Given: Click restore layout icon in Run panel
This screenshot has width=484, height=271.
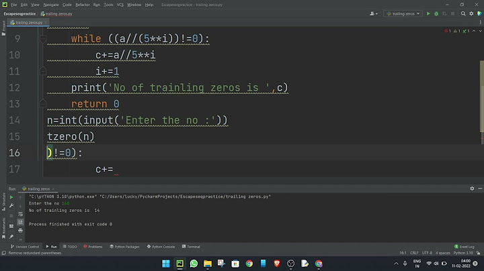Looking at the screenshot, I should pyautogui.click(x=11, y=226).
